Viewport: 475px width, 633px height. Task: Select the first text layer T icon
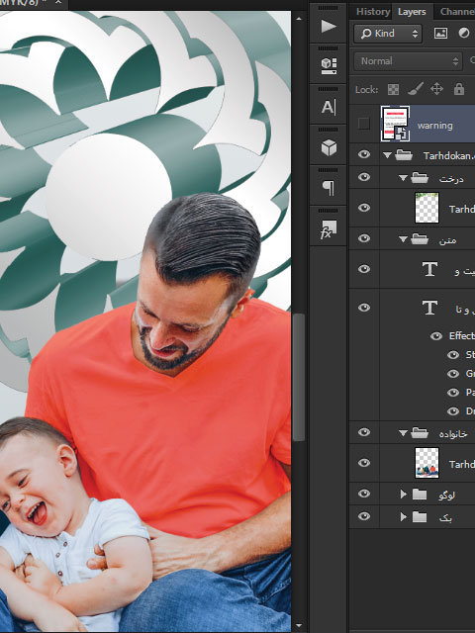[x=429, y=269]
